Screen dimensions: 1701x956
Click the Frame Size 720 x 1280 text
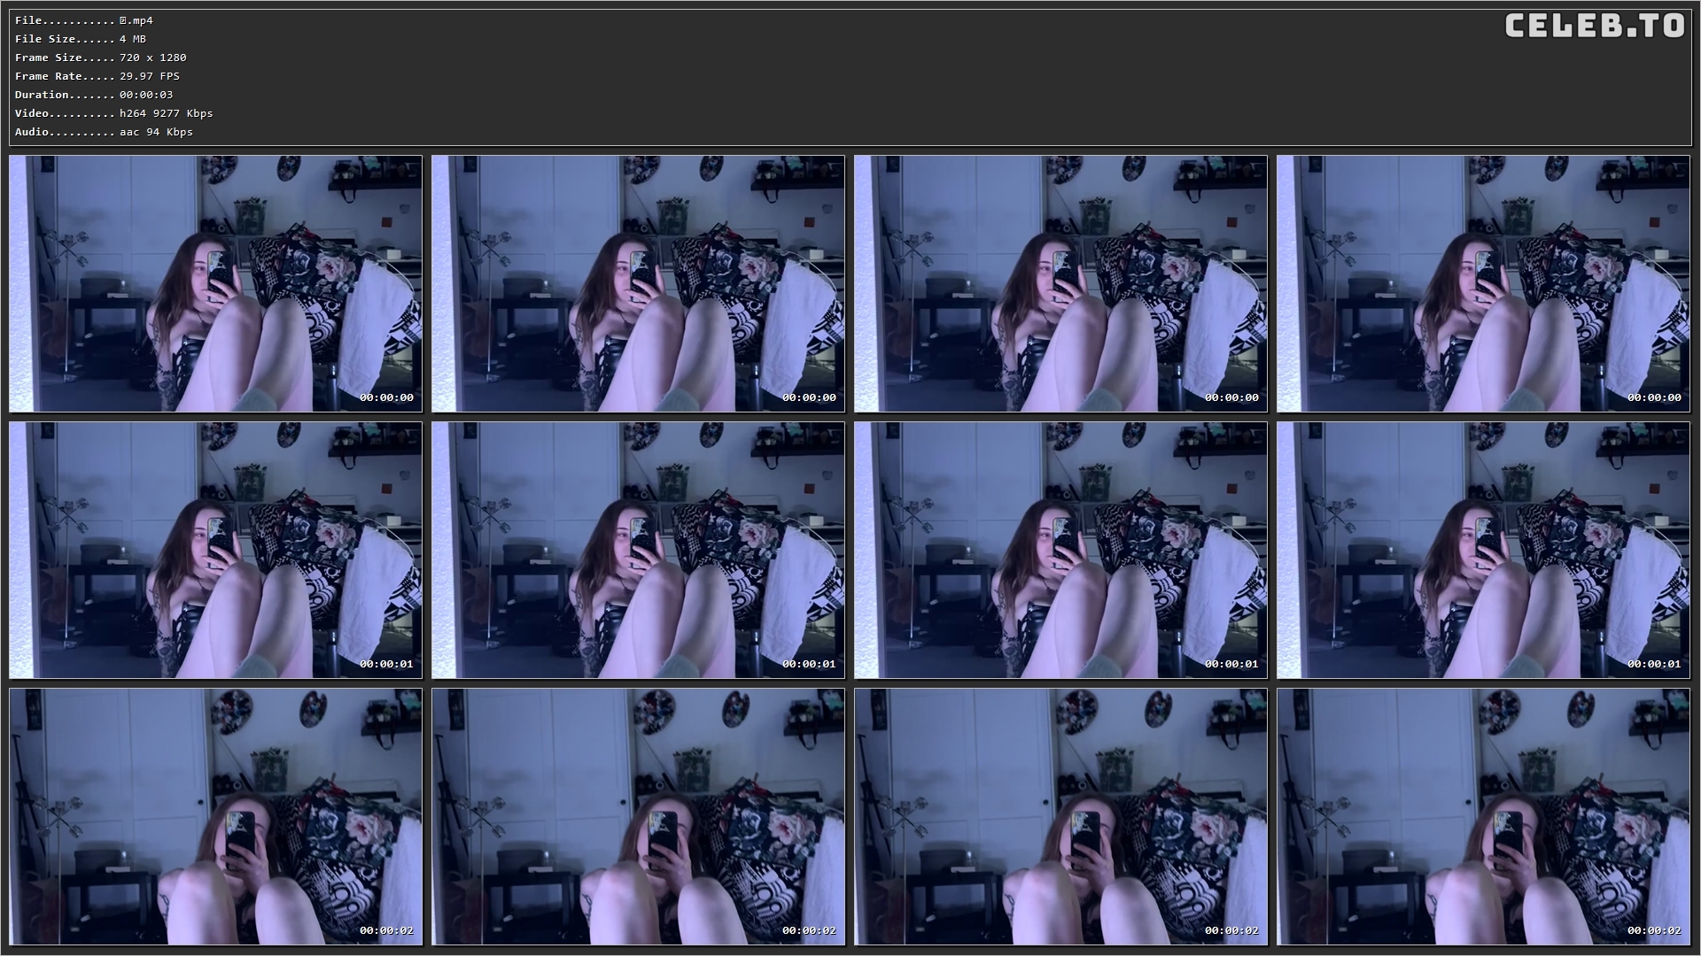point(100,58)
